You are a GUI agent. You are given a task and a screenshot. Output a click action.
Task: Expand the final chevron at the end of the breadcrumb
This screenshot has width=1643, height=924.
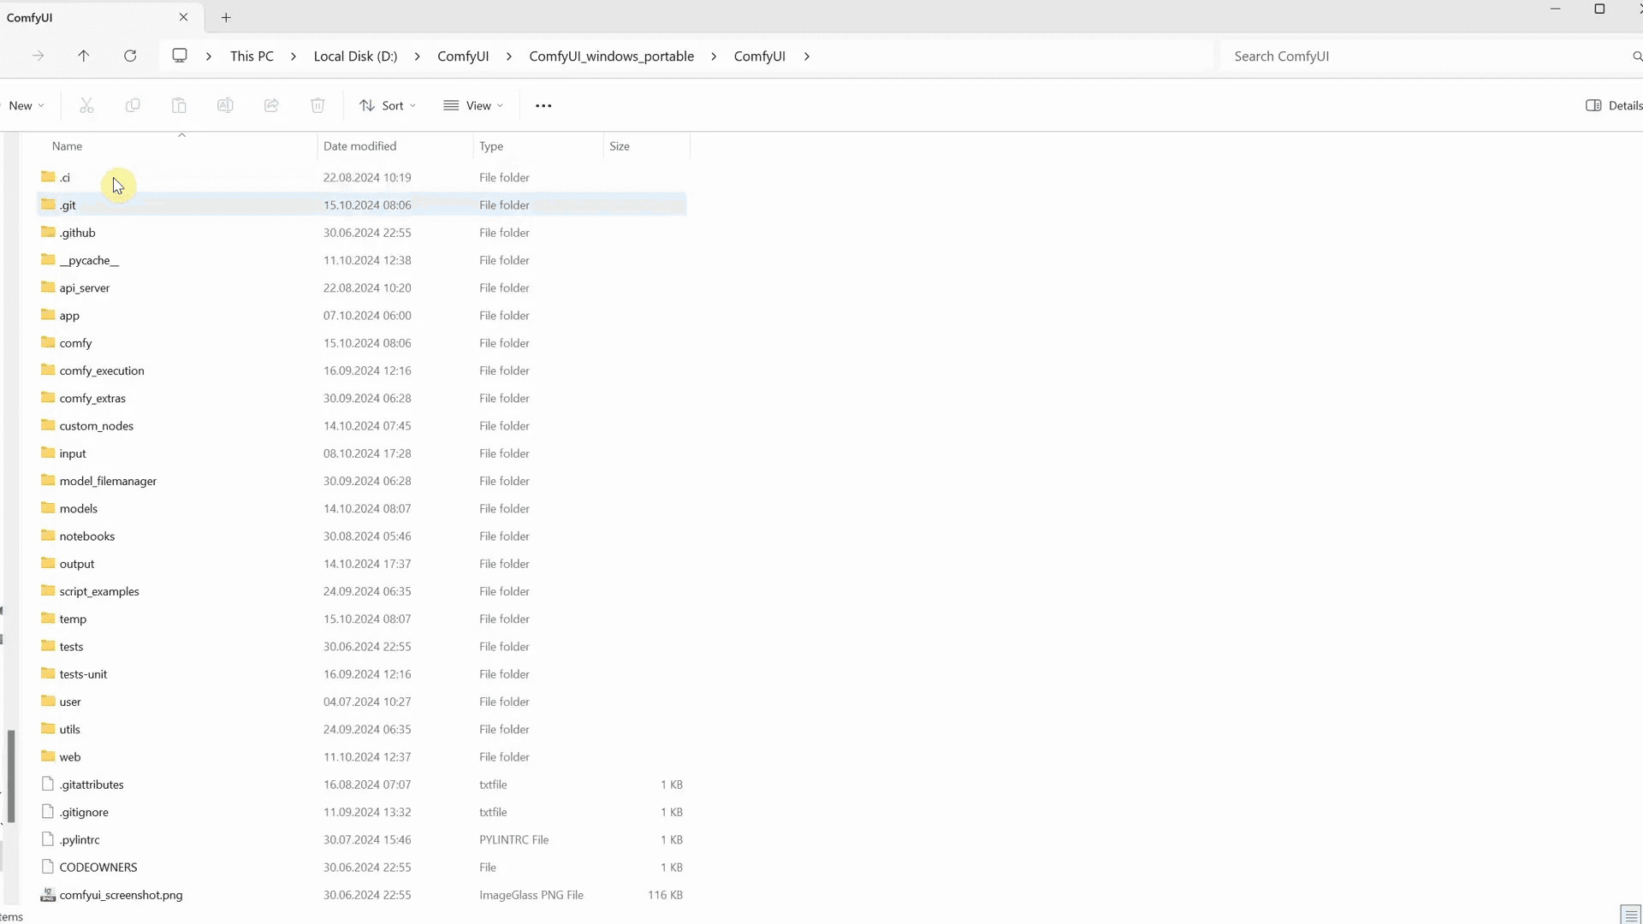click(806, 56)
